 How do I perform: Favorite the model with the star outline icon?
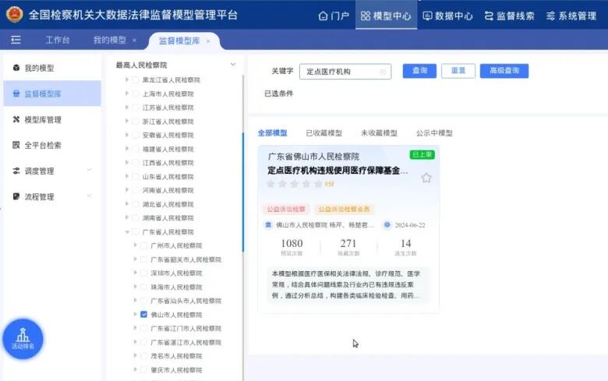[x=426, y=178]
